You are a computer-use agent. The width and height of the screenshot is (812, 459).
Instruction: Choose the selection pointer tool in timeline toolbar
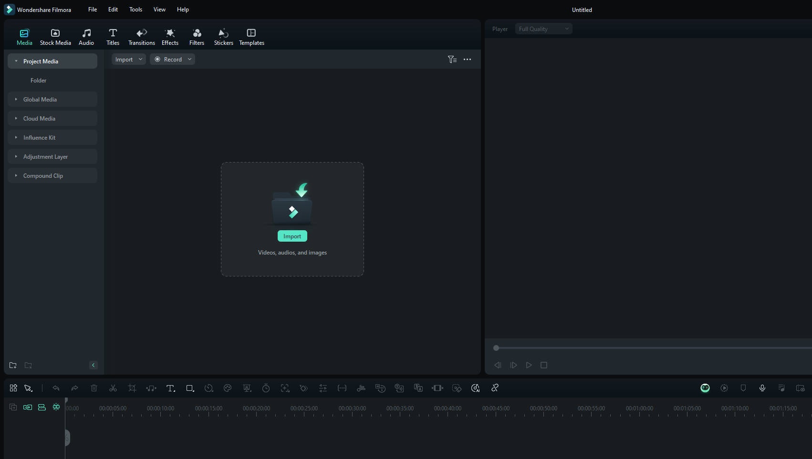28,388
